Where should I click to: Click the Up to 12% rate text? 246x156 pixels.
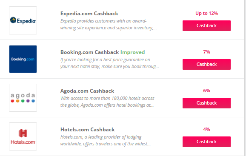point(206,13)
